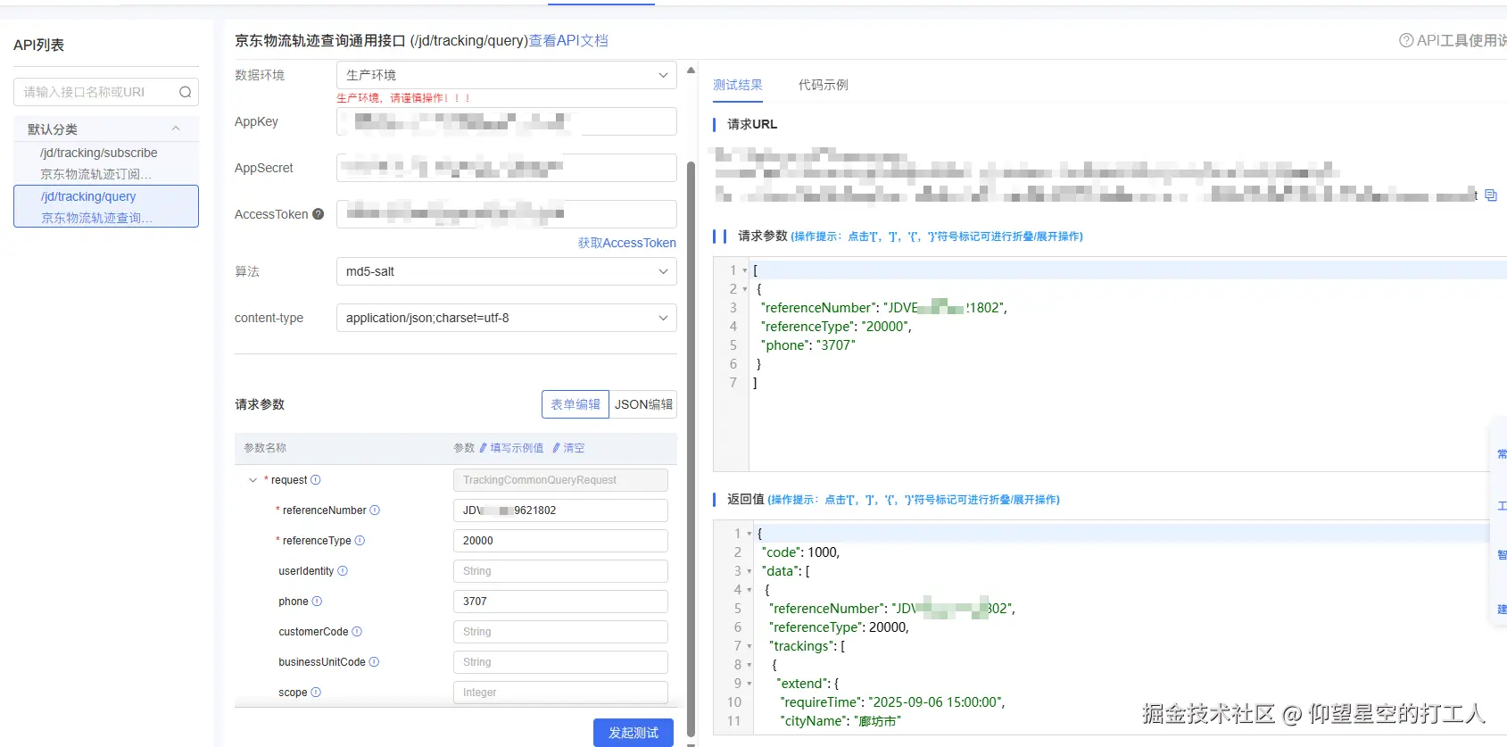Select /jd/tracking/query API entry
This screenshot has width=1507, height=747.
click(x=106, y=206)
